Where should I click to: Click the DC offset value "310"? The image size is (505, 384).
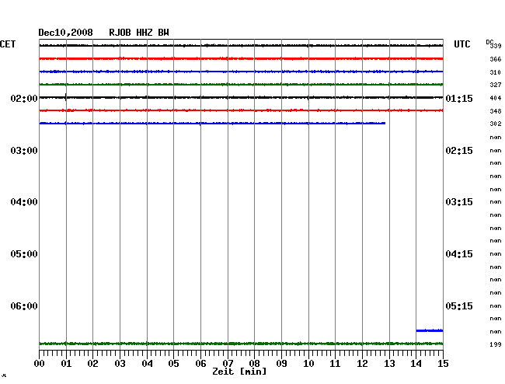(496, 72)
